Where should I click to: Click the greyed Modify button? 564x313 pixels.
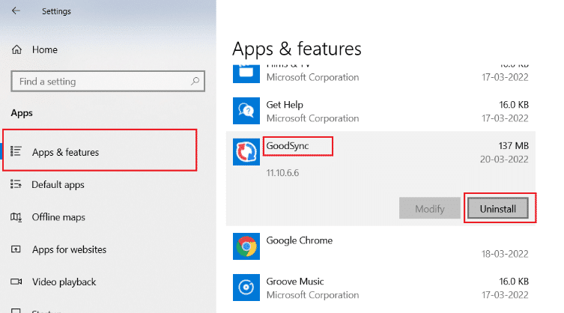pos(429,208)
